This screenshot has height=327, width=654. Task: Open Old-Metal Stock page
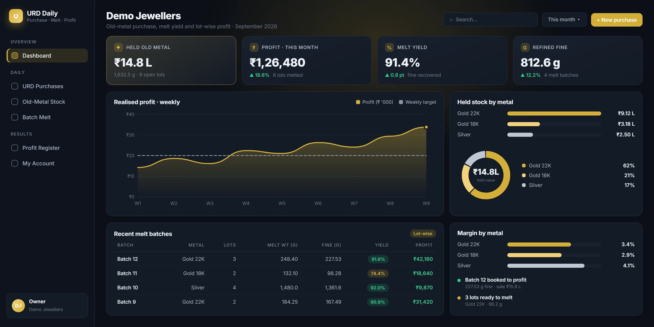point(47,102)
